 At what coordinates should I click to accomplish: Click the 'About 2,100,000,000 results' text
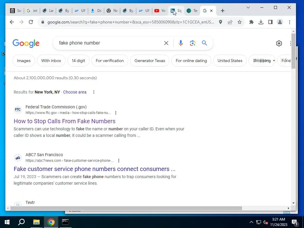coord(55,78)
